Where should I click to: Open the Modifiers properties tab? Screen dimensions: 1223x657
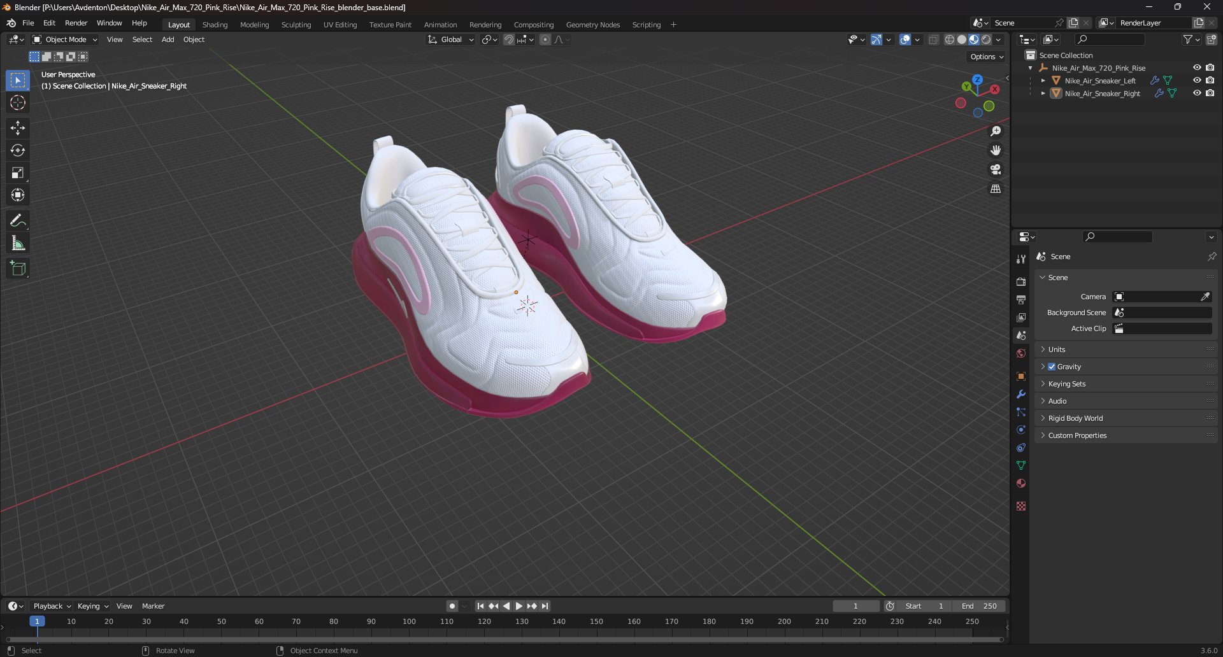point(1021,394)
